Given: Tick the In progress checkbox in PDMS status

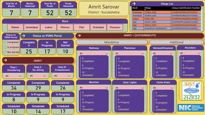Looking at the screenshot, I should tap(5, 47).
